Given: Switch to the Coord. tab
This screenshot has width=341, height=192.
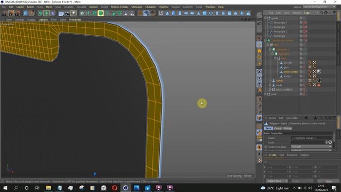Looking at the screenshot, I should [278, 129].
